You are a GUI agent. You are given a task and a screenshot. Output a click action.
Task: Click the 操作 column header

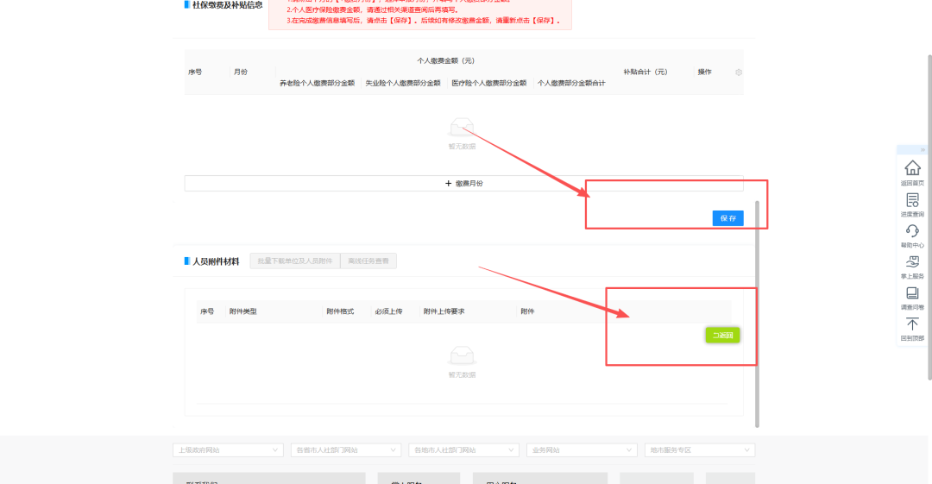704,72
